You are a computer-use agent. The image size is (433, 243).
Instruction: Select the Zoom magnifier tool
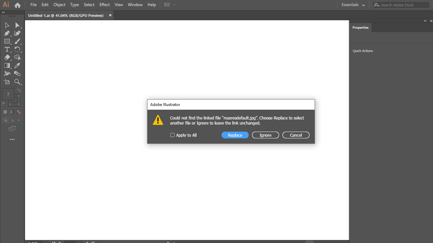(18, 82)
